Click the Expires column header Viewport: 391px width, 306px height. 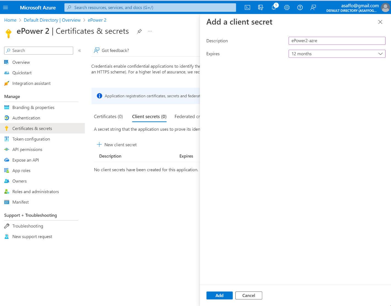186,156
